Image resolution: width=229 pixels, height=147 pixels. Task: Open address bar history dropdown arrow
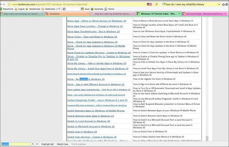tap(145, 4)
